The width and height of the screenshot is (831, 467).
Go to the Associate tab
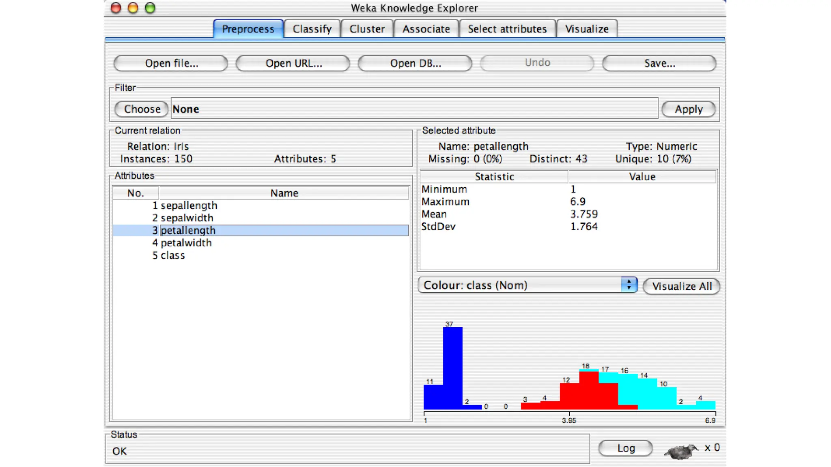[426, 29]
